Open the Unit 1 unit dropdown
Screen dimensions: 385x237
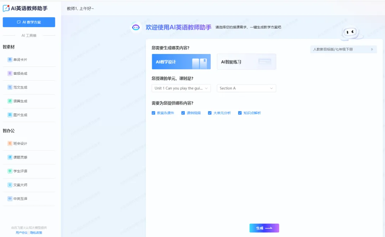tap(181, 88)
